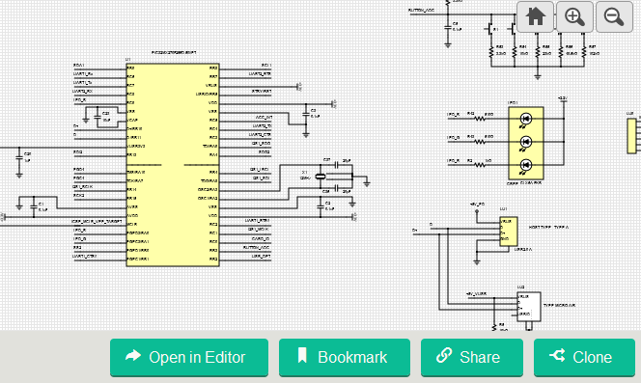The width and height of the screenshot is (641, 383).
Task: Select the small yellow USB host connector
Action: (509, 232)
